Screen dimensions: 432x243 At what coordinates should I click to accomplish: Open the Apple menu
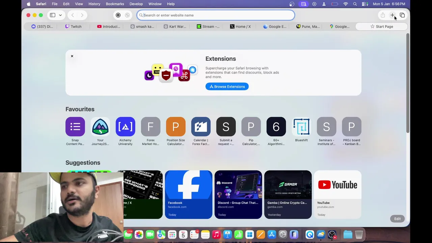(x=28, y=4)
